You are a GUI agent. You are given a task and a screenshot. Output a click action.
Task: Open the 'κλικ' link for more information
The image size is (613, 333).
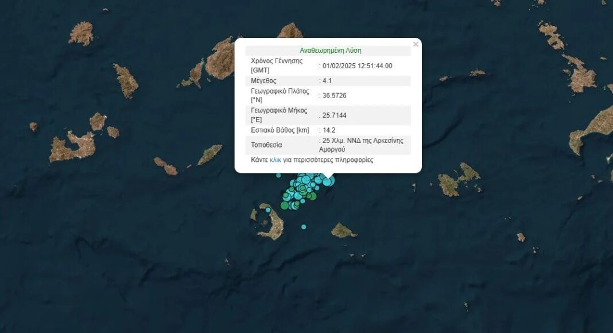[x=276, y=160]
